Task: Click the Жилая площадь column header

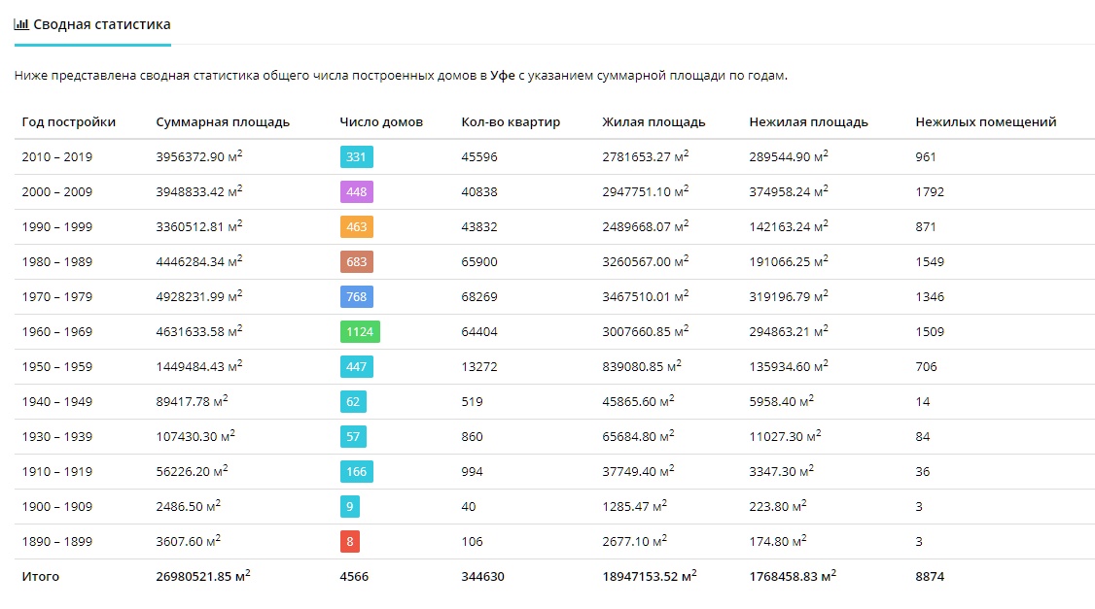Action: point(653,122)
